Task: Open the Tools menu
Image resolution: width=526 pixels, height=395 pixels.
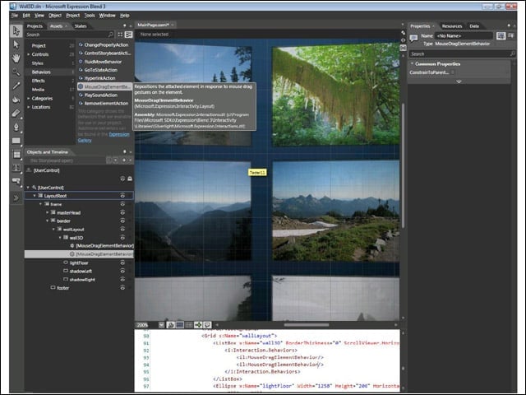Action: [90, 16]
